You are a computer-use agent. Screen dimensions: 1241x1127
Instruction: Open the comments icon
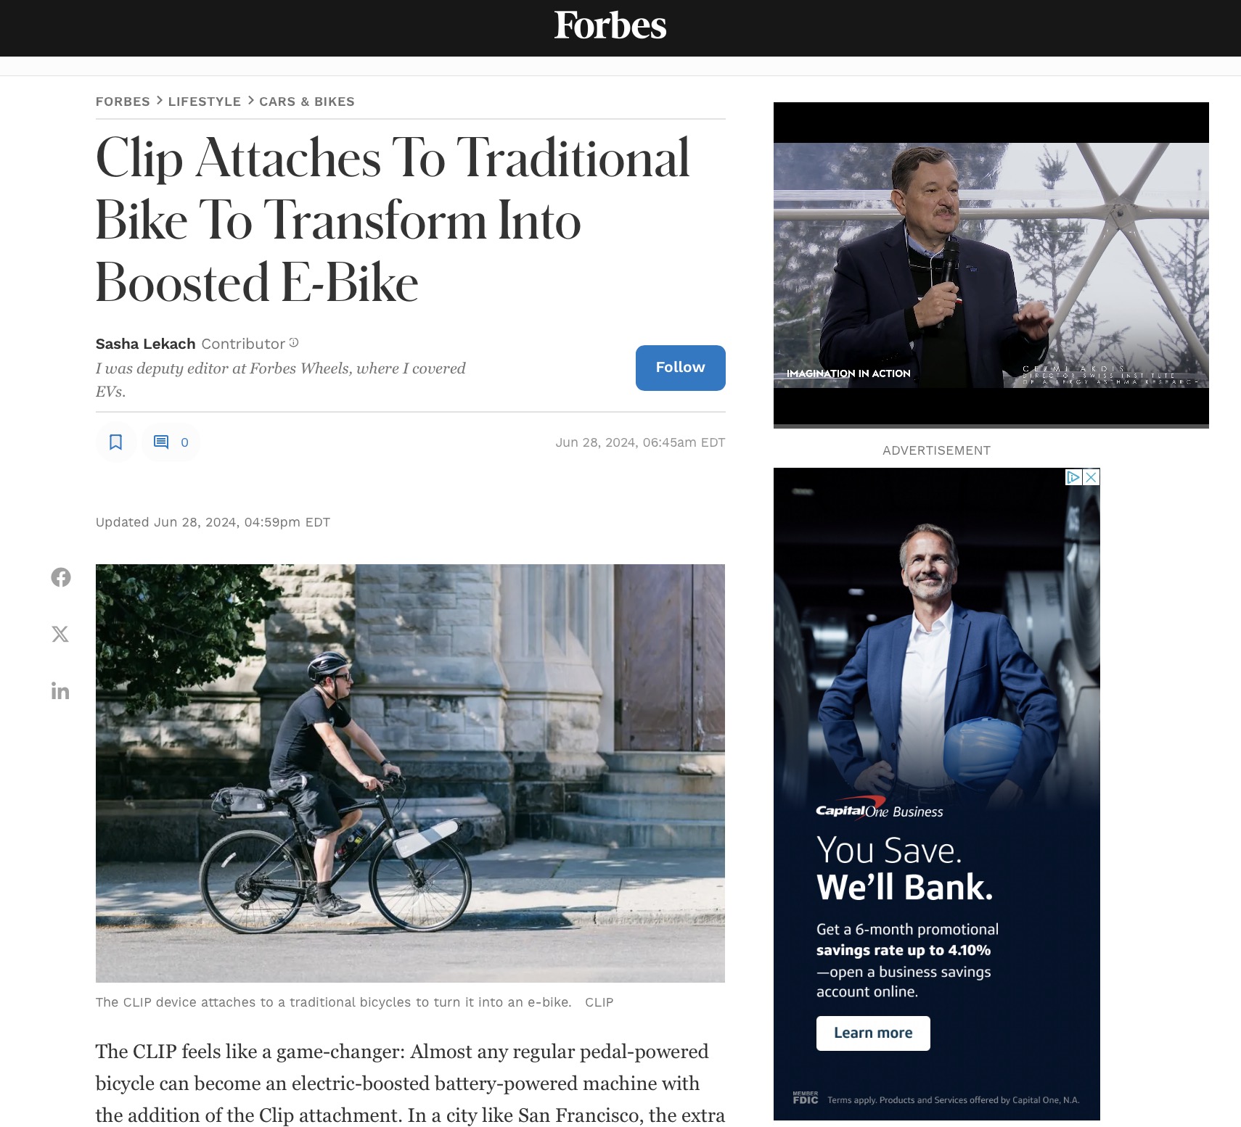click(x=171, y=442)
